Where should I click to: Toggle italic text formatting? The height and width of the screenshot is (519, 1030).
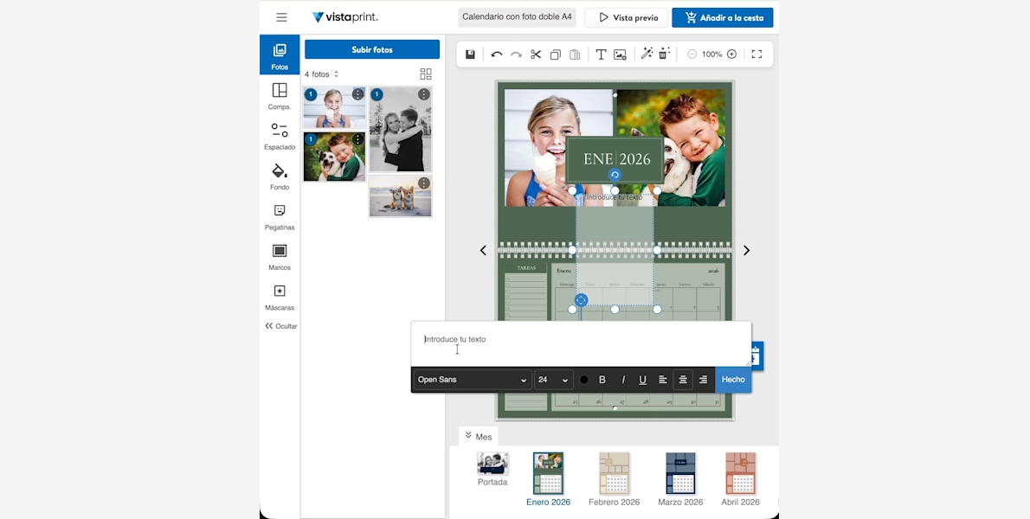pyautogui.click(x=622, y=380)
